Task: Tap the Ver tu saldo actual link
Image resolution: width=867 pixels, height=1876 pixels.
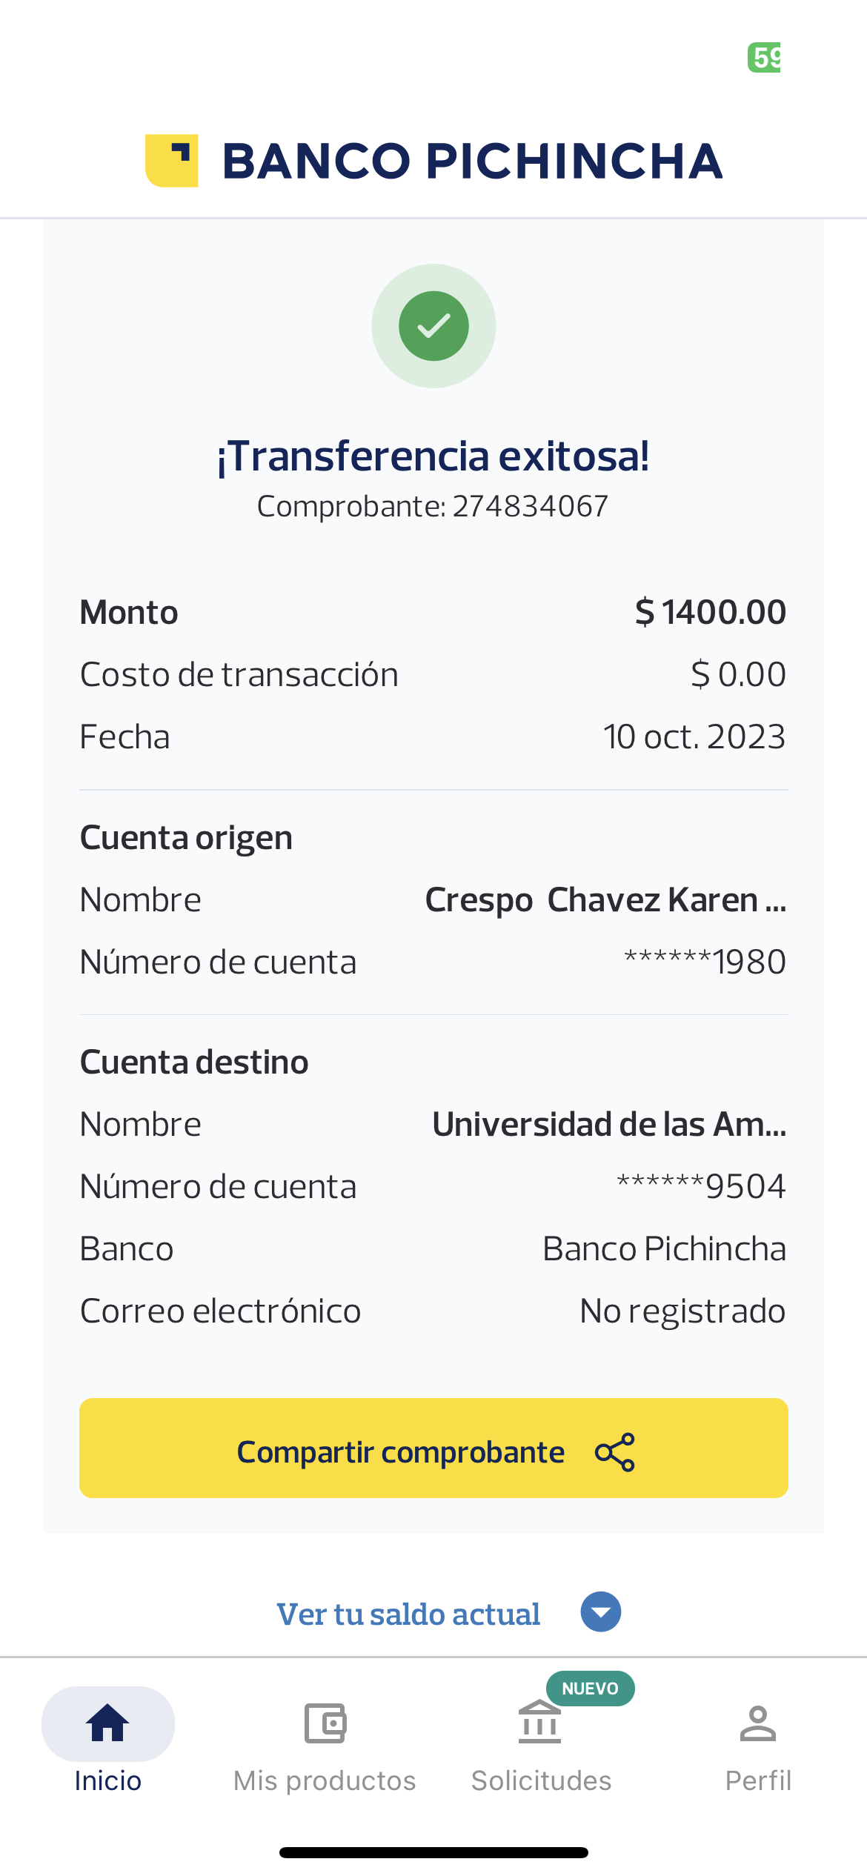Action: 408,1614
